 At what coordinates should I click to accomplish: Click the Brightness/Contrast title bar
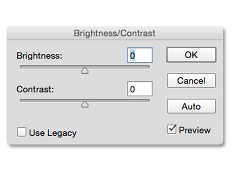114,33
